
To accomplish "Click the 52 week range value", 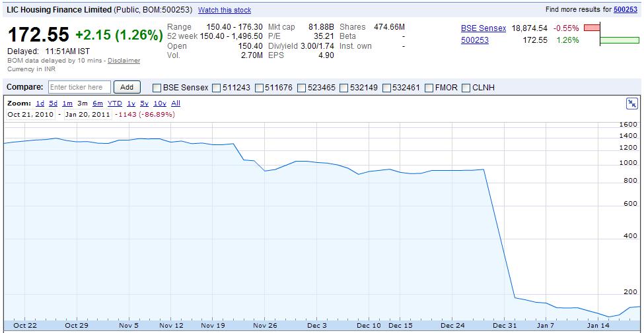I will (x=231, y=36).
